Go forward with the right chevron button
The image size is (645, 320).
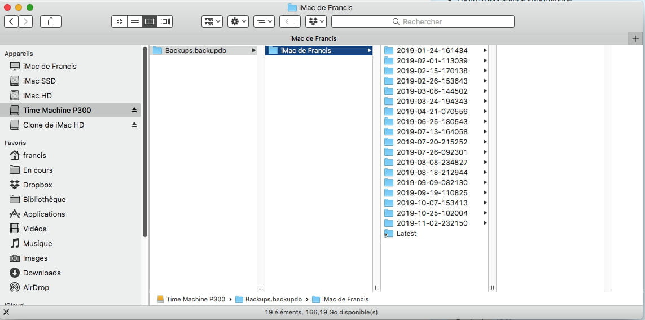click(x=25, y=21)
